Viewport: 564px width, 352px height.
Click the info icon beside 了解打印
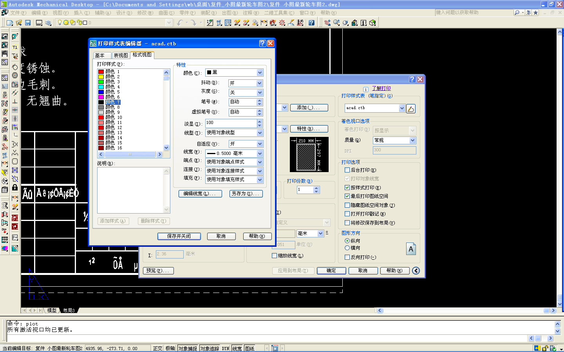pyautogui.click(x=366, y=89)
